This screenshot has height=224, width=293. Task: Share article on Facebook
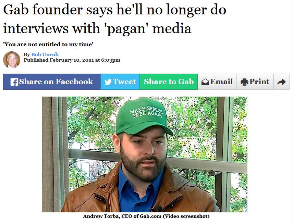point(52,82)
